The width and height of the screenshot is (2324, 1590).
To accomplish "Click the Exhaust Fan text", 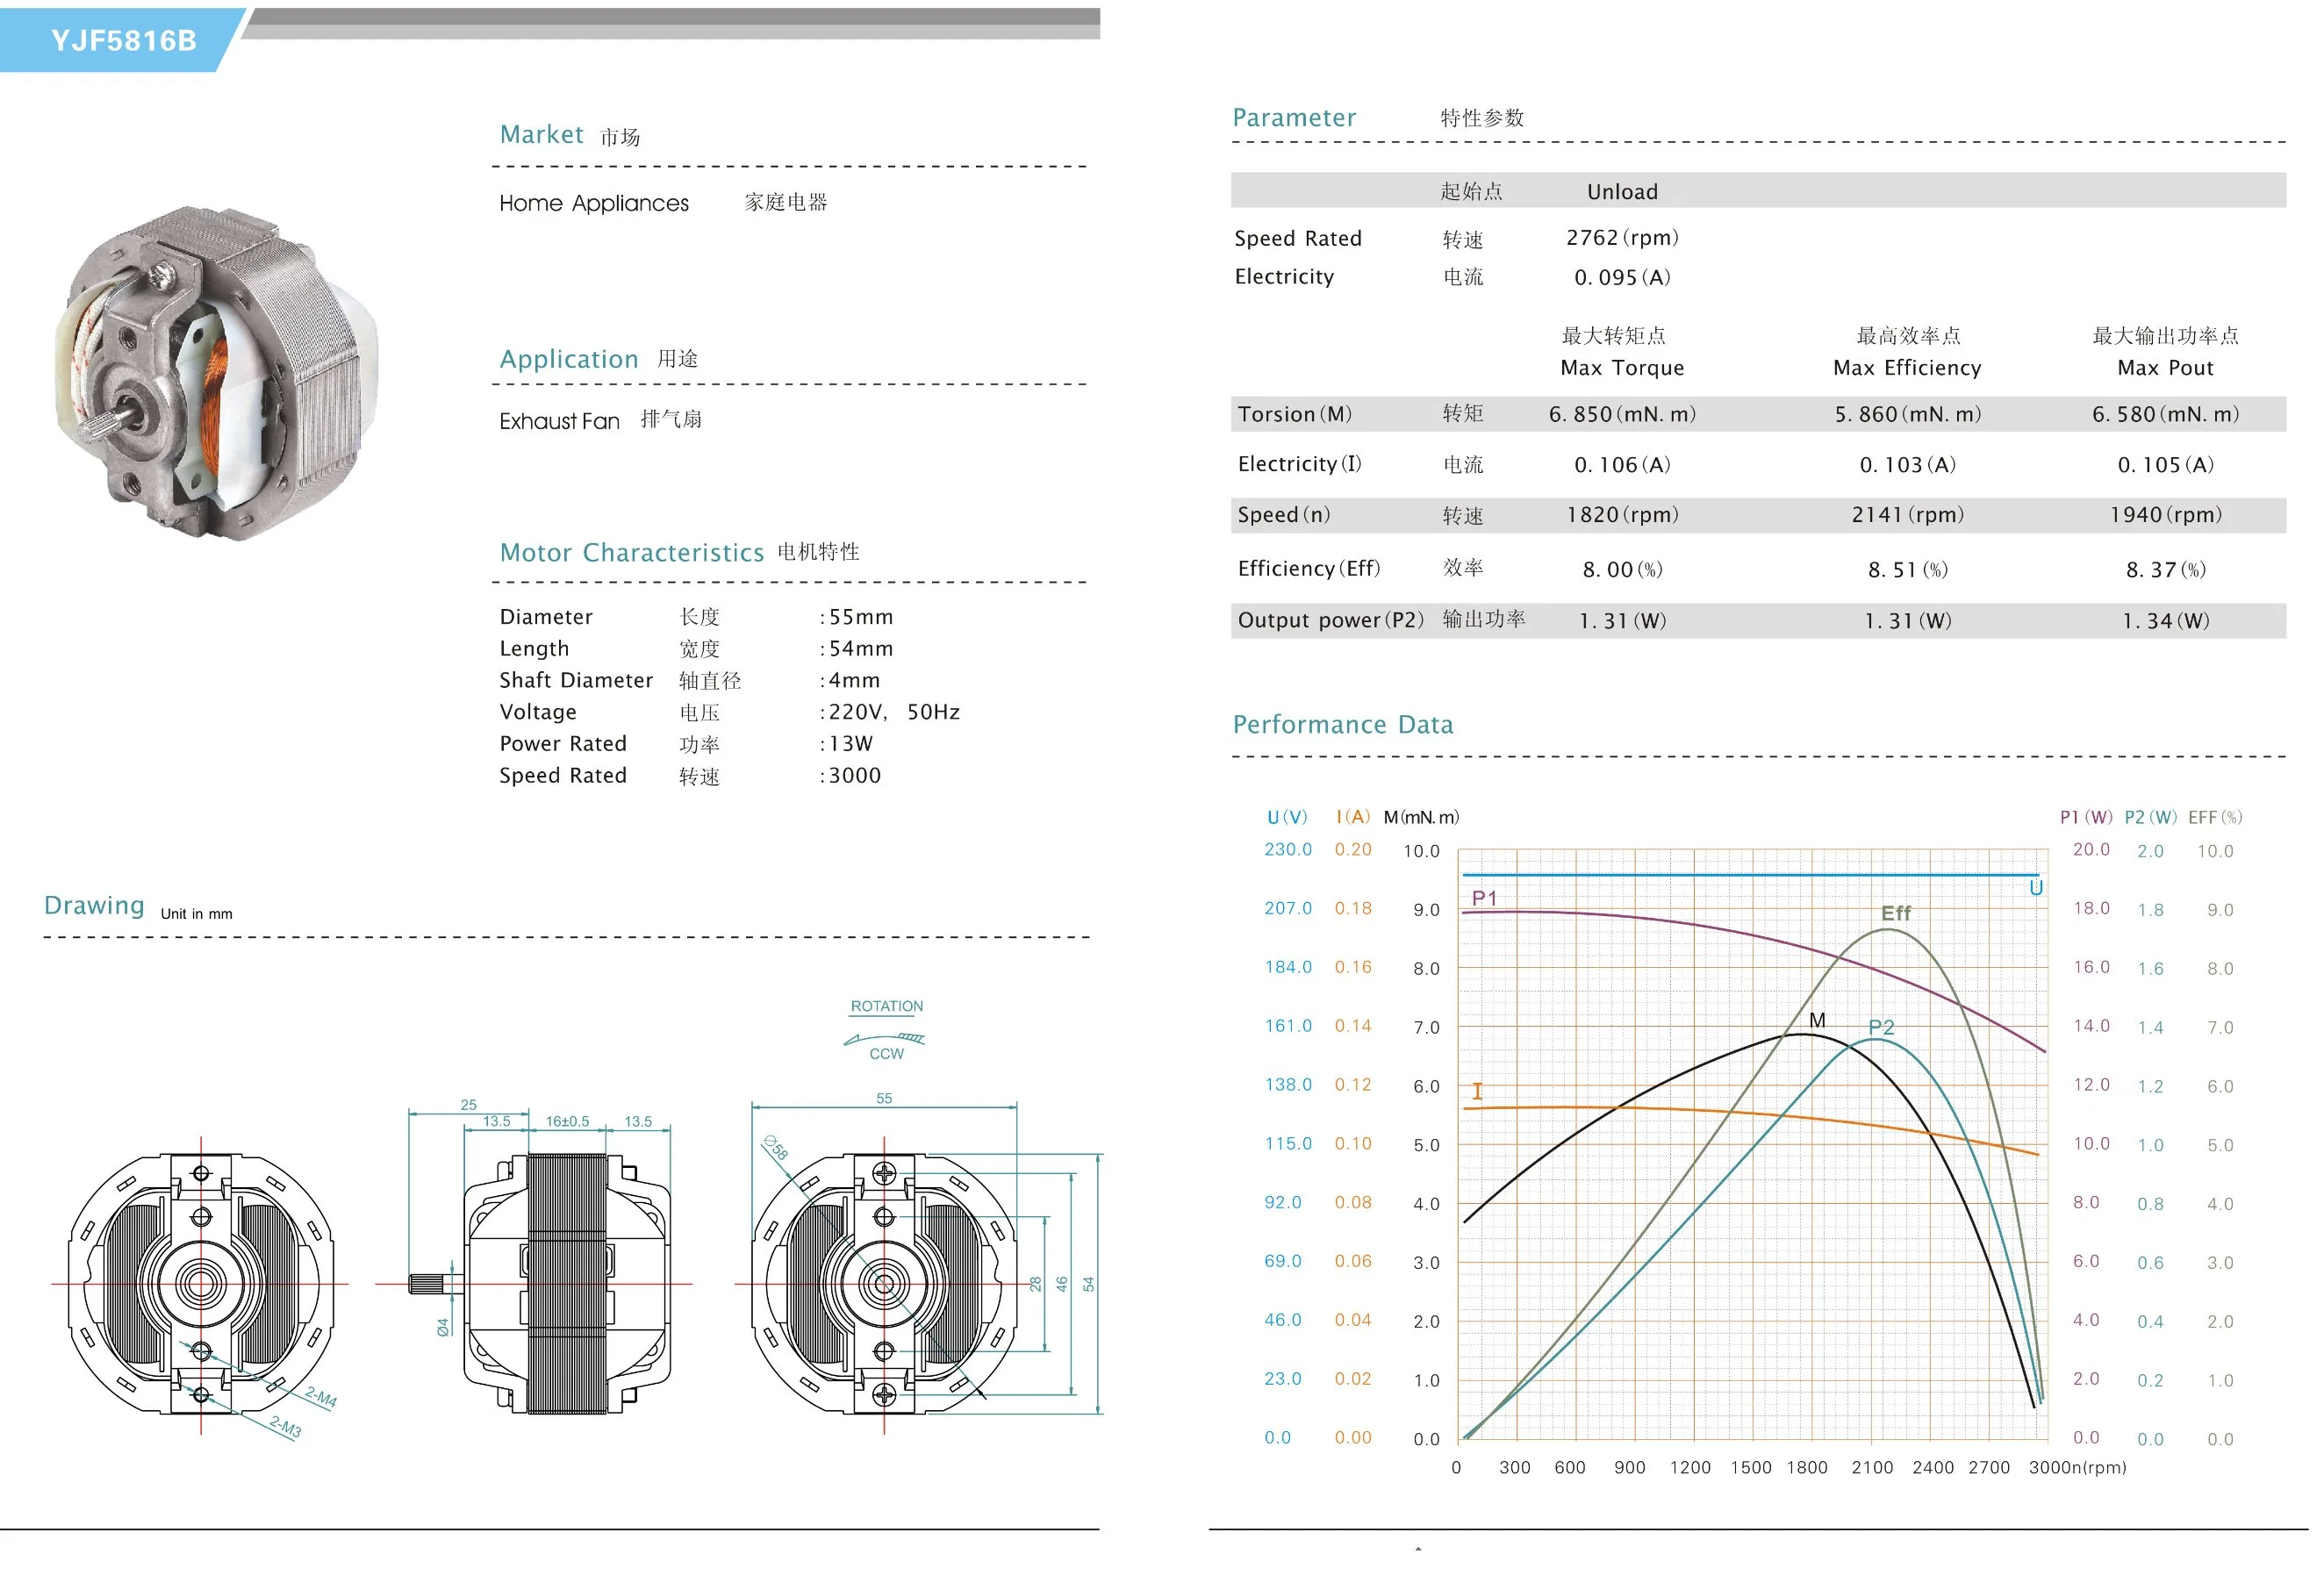I will click(559, 421).
